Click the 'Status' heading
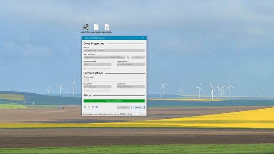This screenshot has height=154, width=274. coord(87,95)
